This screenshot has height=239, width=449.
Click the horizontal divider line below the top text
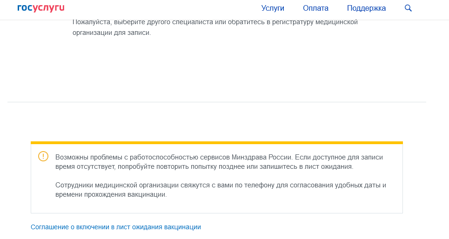click(x=216, y=102)
